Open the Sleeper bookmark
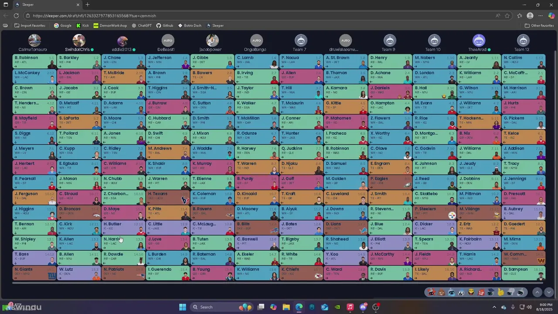The width and height of the screenshot is (558, 314). point(215,25)
